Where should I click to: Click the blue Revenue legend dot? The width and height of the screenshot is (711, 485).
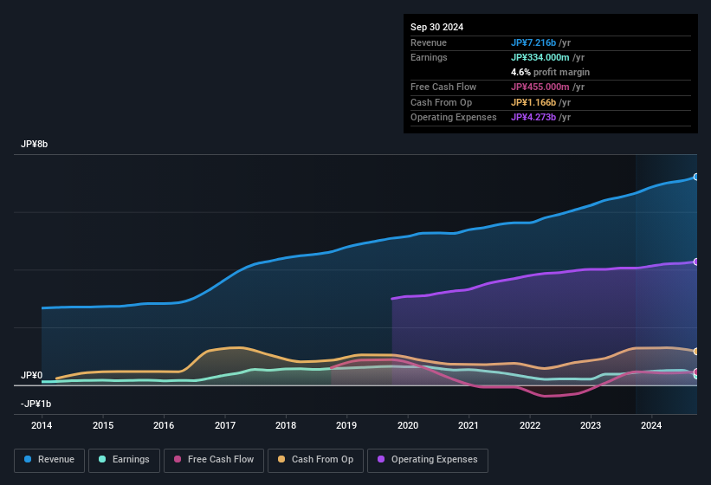coord(28,460)
